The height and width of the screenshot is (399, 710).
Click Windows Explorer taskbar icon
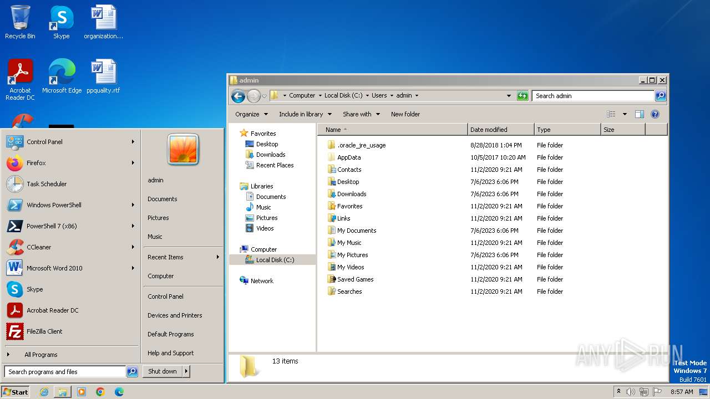(63, 392)
